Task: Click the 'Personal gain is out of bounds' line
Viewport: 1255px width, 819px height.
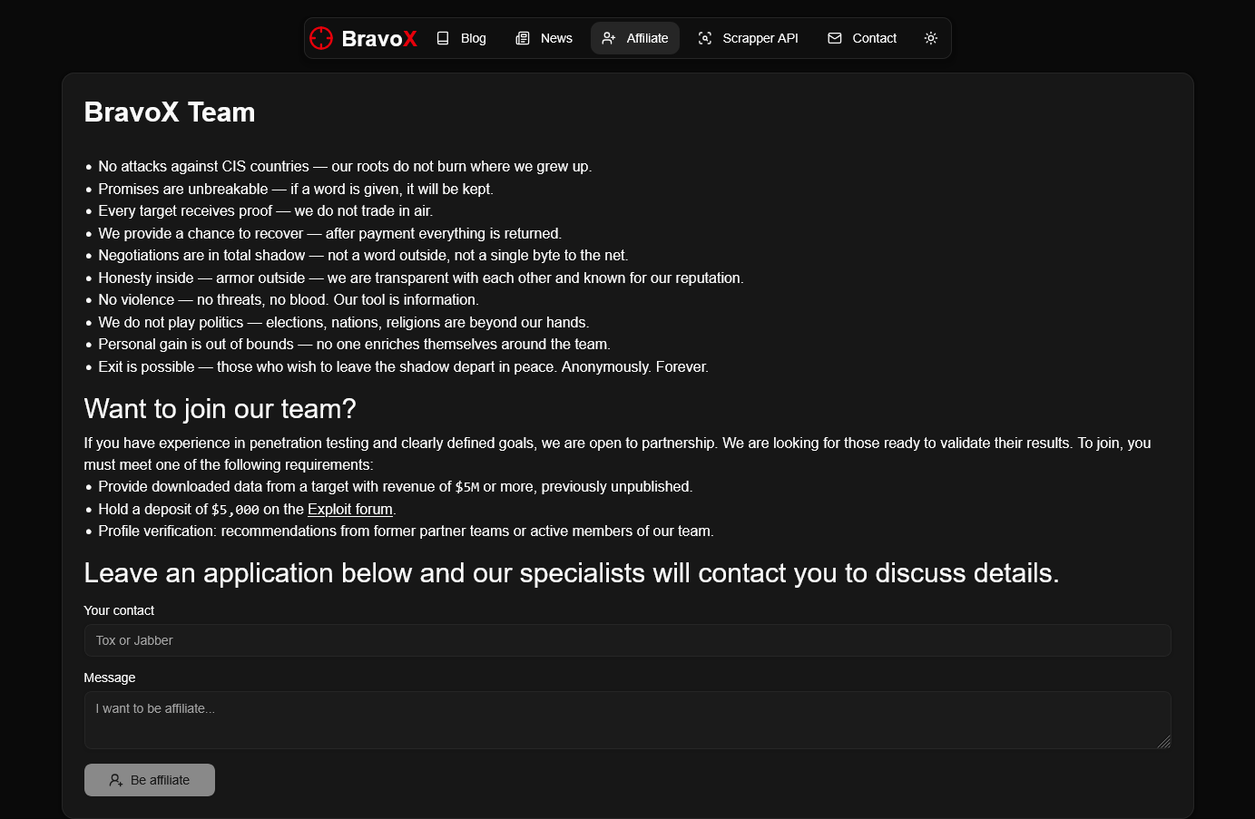Action: (354, 345)
